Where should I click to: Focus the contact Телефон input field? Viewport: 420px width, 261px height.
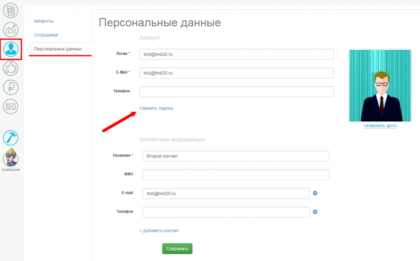tap(226, 212)
